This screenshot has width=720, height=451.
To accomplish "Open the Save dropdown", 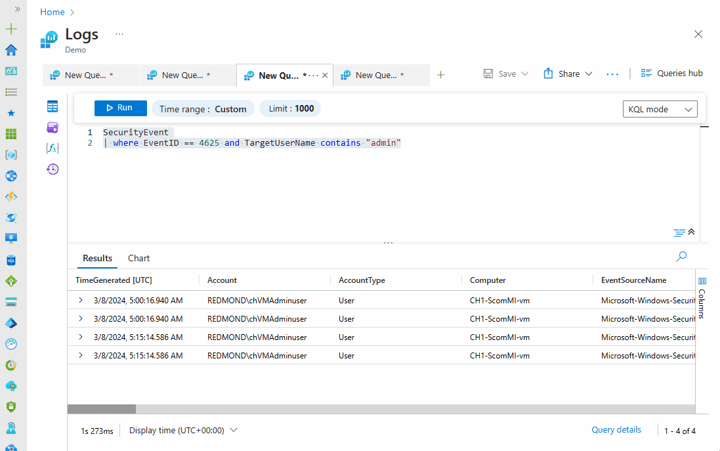I will [x=506, y=74].
